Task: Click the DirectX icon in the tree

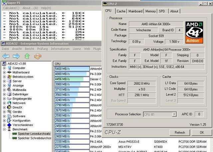Action: point(9,107)
